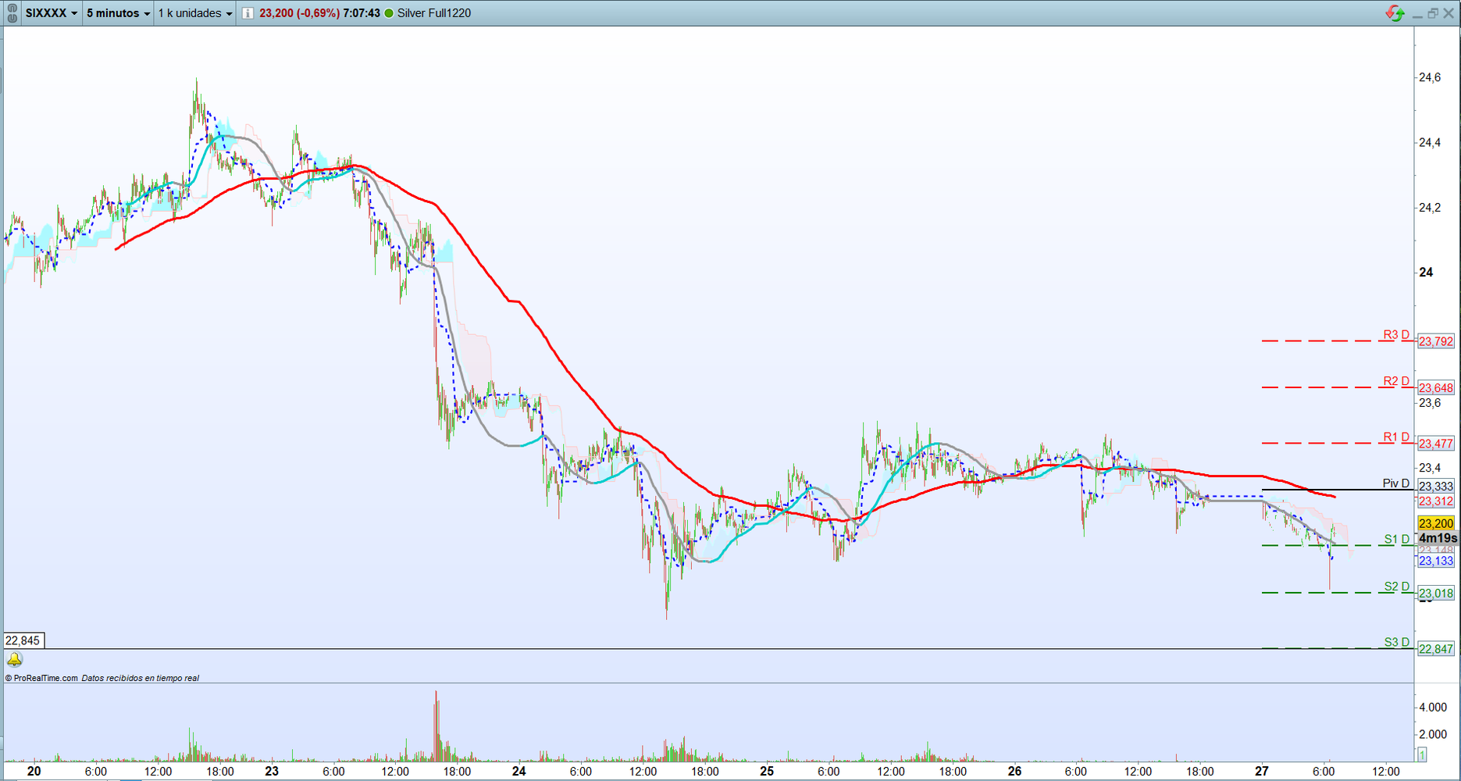Click the S1 D support label
This screenshot has width=1461, height=781.
(x=1397, y=540)
